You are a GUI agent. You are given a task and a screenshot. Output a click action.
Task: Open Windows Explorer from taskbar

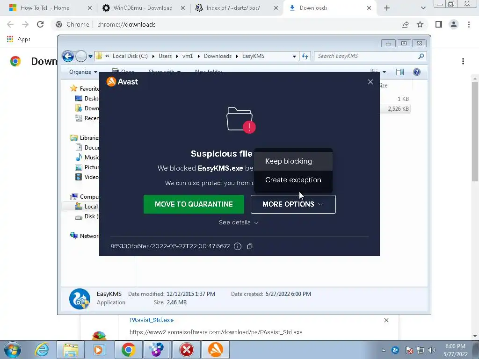(71, 350)
